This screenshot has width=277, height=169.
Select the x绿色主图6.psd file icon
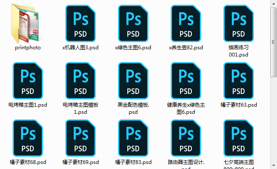click(x=133, y=23)
